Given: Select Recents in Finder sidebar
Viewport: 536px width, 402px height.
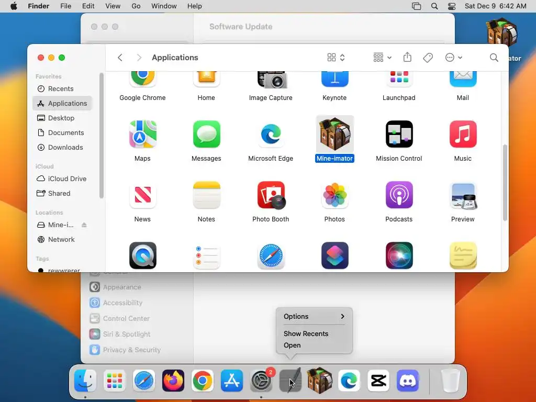Looking at the screenshot, I should point(62,89).
